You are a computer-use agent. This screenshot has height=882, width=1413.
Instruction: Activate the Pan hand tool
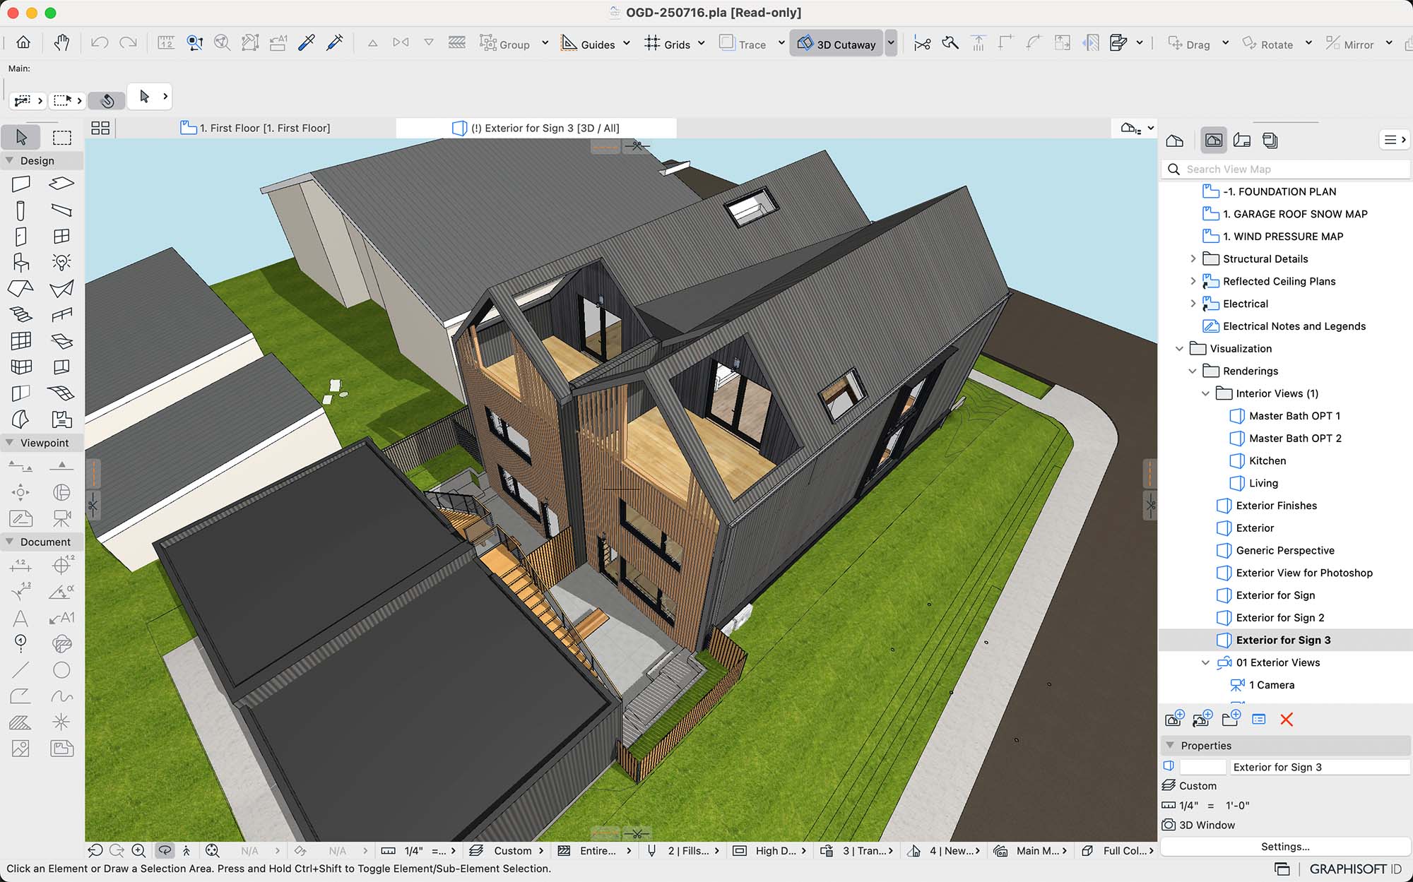coord(61,42)
